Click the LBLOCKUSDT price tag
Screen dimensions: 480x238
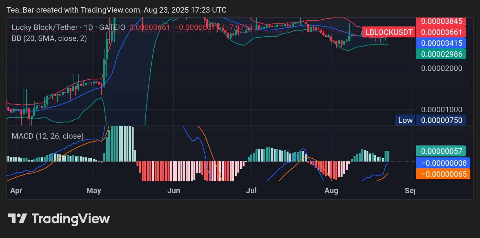[388, 32]
